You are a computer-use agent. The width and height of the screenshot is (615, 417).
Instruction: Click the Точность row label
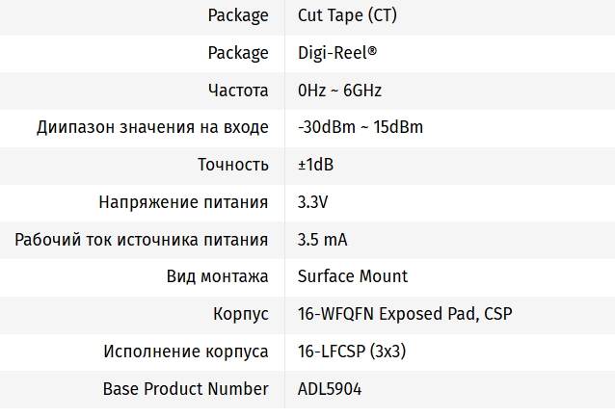click(x=232, y=165)
